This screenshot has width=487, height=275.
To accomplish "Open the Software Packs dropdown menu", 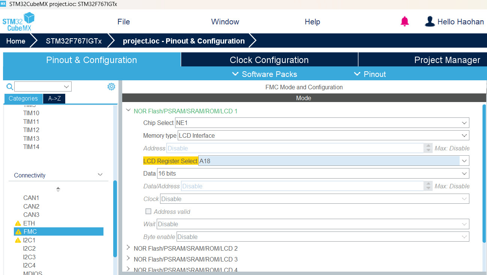I will pyautogui.click(x=265, y=74).
